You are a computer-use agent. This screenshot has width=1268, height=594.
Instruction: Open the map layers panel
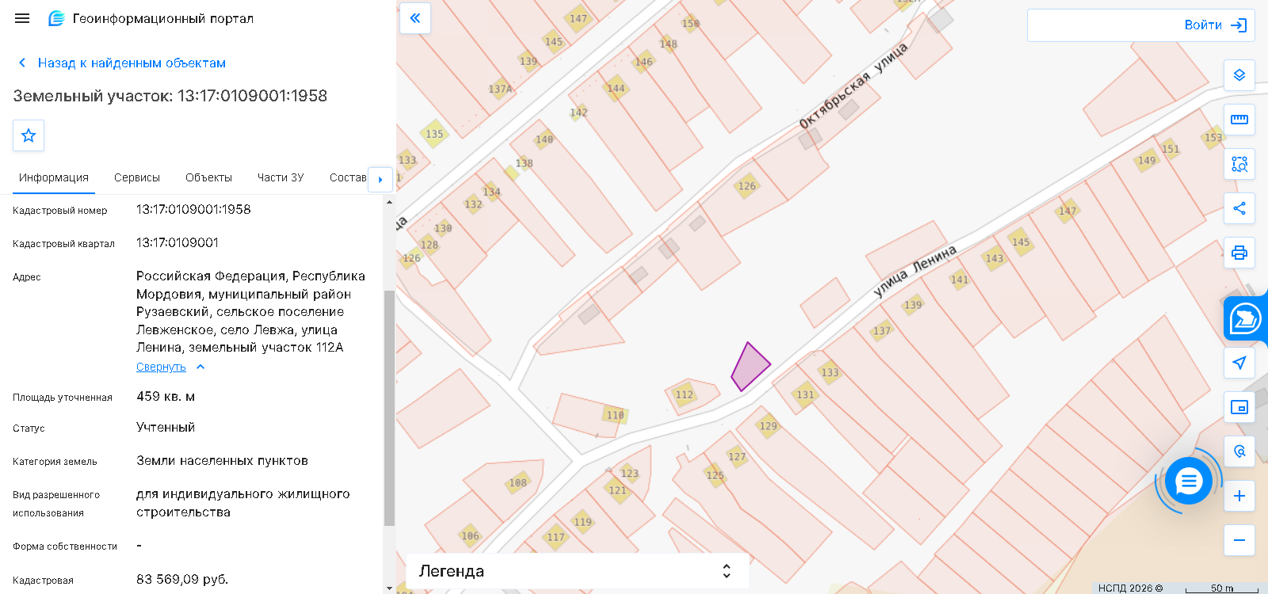point(1239,75)
